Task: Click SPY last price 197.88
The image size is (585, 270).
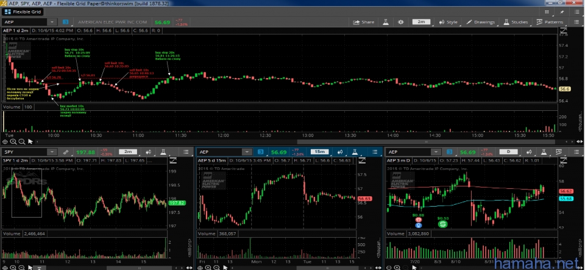Action: (85, 152)
